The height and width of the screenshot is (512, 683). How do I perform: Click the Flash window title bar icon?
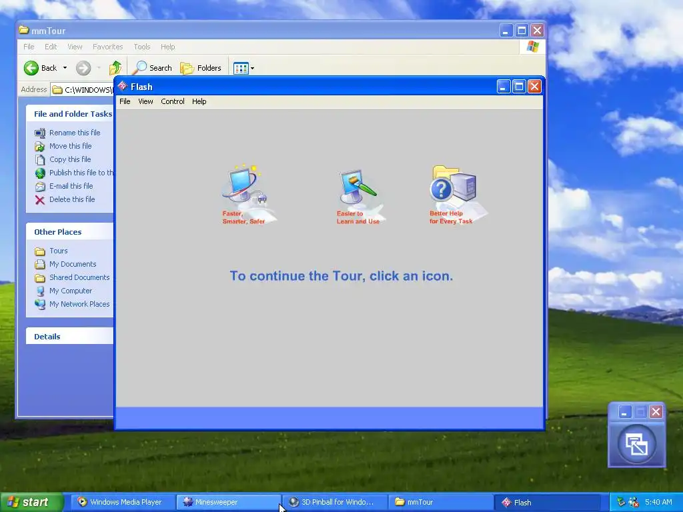pyautogui.click(x=123, y=86)
